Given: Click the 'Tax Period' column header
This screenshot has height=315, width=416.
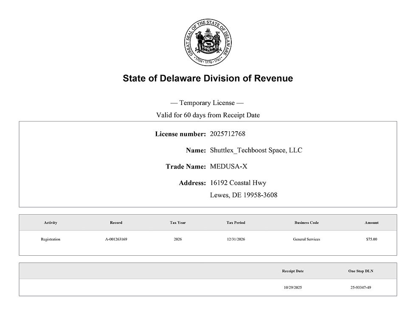Looking at the screenshot, I should click(x=236, y=223).
